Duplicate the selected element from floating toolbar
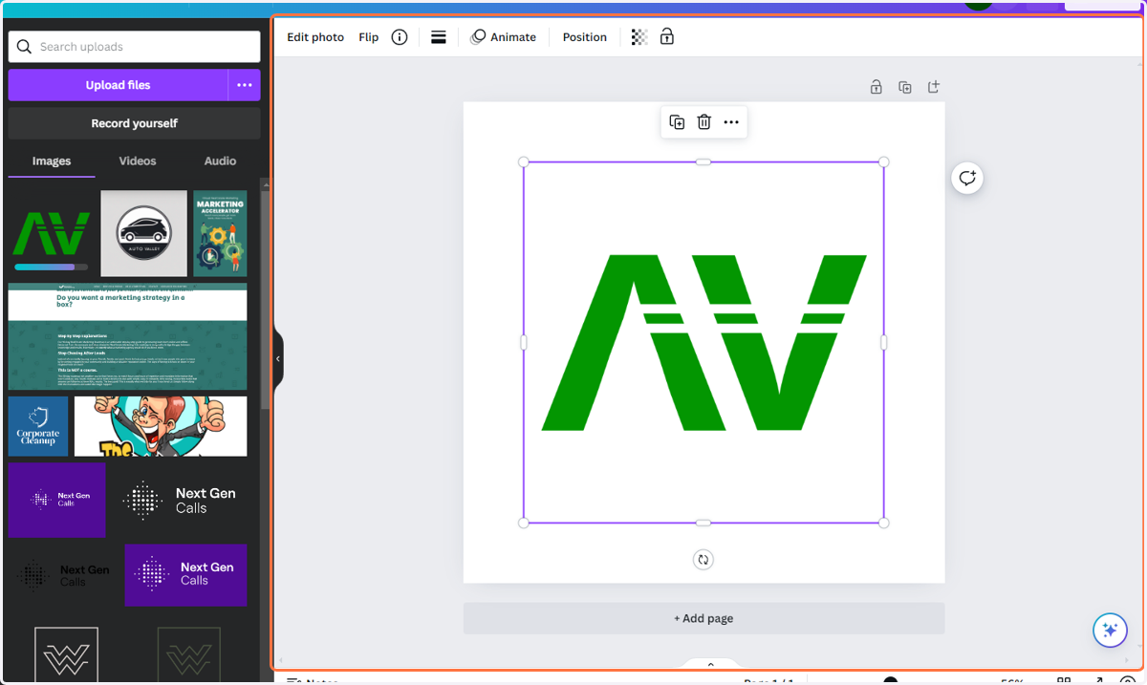Image resolution: width=1147 pixels, height=685 pixels. (x=677, y=122)
